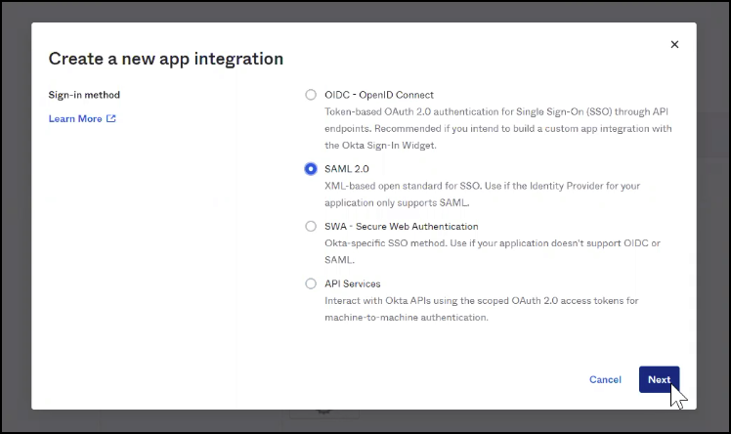The height and width of the screenshot is (434, 731).
Task: Click the OIDC - OpenID Connect label text
Action: pos(379,95)
